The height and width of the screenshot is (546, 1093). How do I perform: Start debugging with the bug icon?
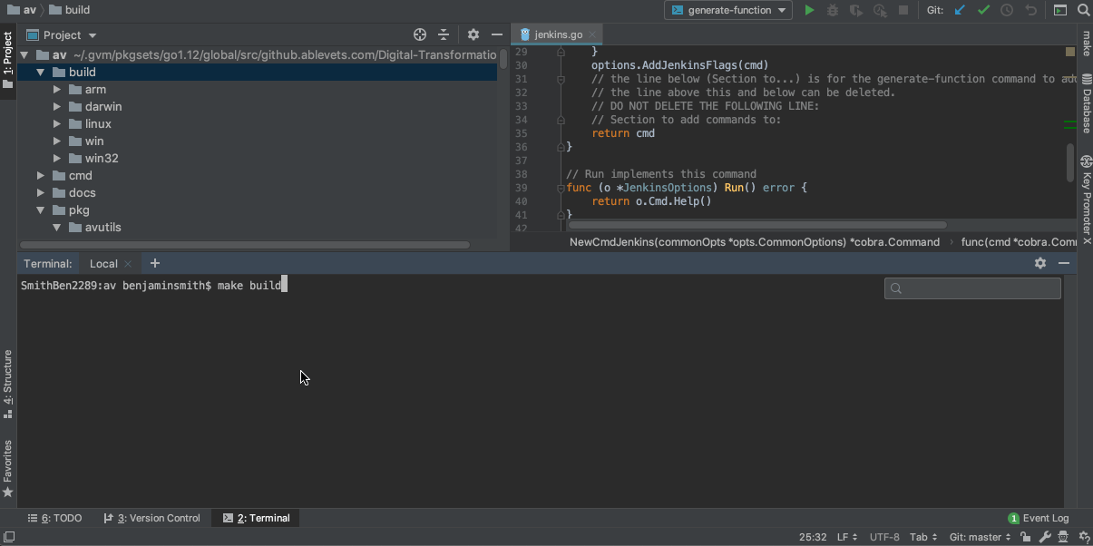(x=833, y=10)
